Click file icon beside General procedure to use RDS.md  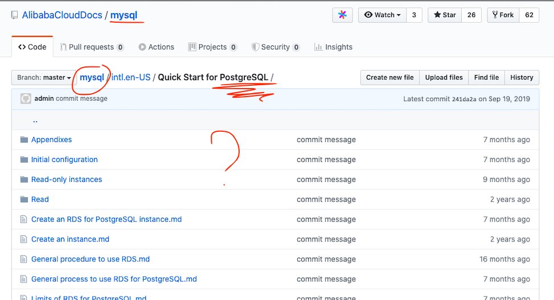point(24,259)
